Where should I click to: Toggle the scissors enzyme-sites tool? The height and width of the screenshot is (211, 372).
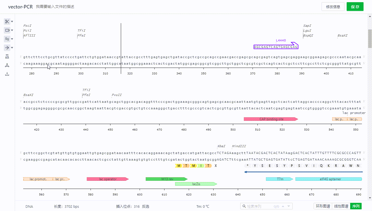pyautogui.click(x=7, y=22)
